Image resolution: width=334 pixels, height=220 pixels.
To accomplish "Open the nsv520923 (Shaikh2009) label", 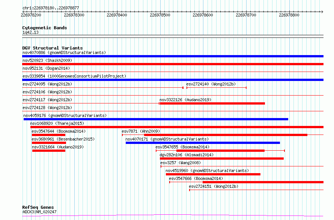I will (47, 60).
